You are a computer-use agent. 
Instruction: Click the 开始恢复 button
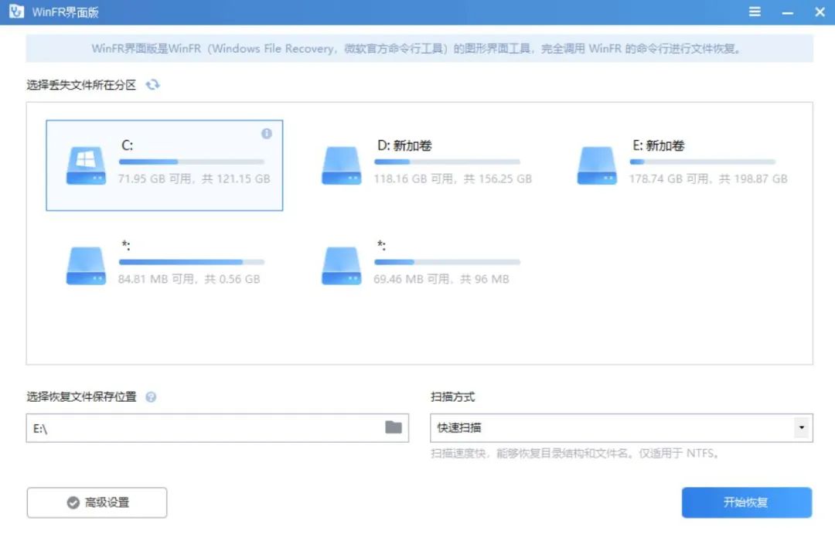[747, 502]
